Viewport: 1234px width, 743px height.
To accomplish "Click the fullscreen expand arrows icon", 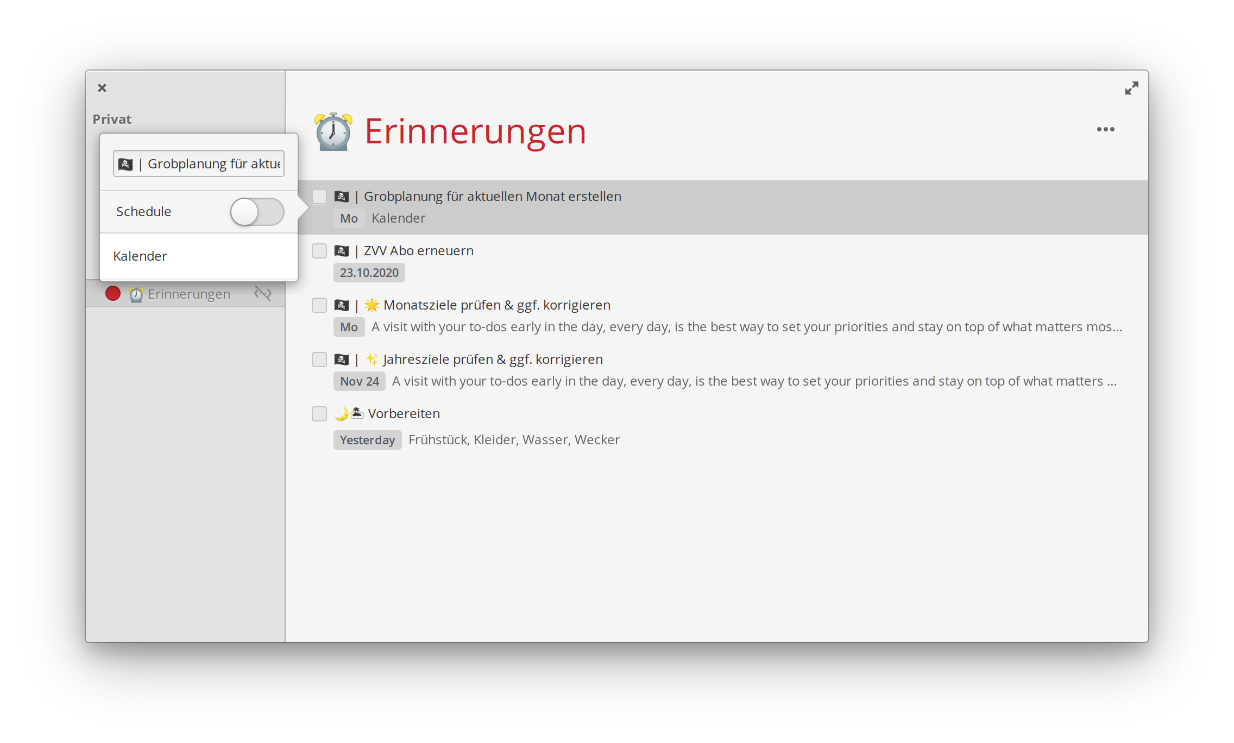I will (1131, 88).
